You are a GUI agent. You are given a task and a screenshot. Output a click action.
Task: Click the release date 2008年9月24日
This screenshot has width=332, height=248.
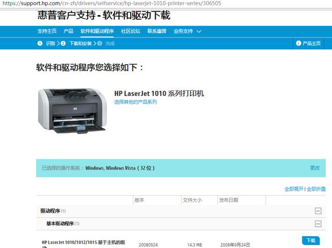click(x=235, y=245)
